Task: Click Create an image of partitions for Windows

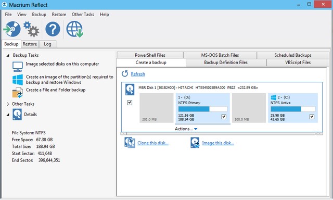Action: point(69,80)
